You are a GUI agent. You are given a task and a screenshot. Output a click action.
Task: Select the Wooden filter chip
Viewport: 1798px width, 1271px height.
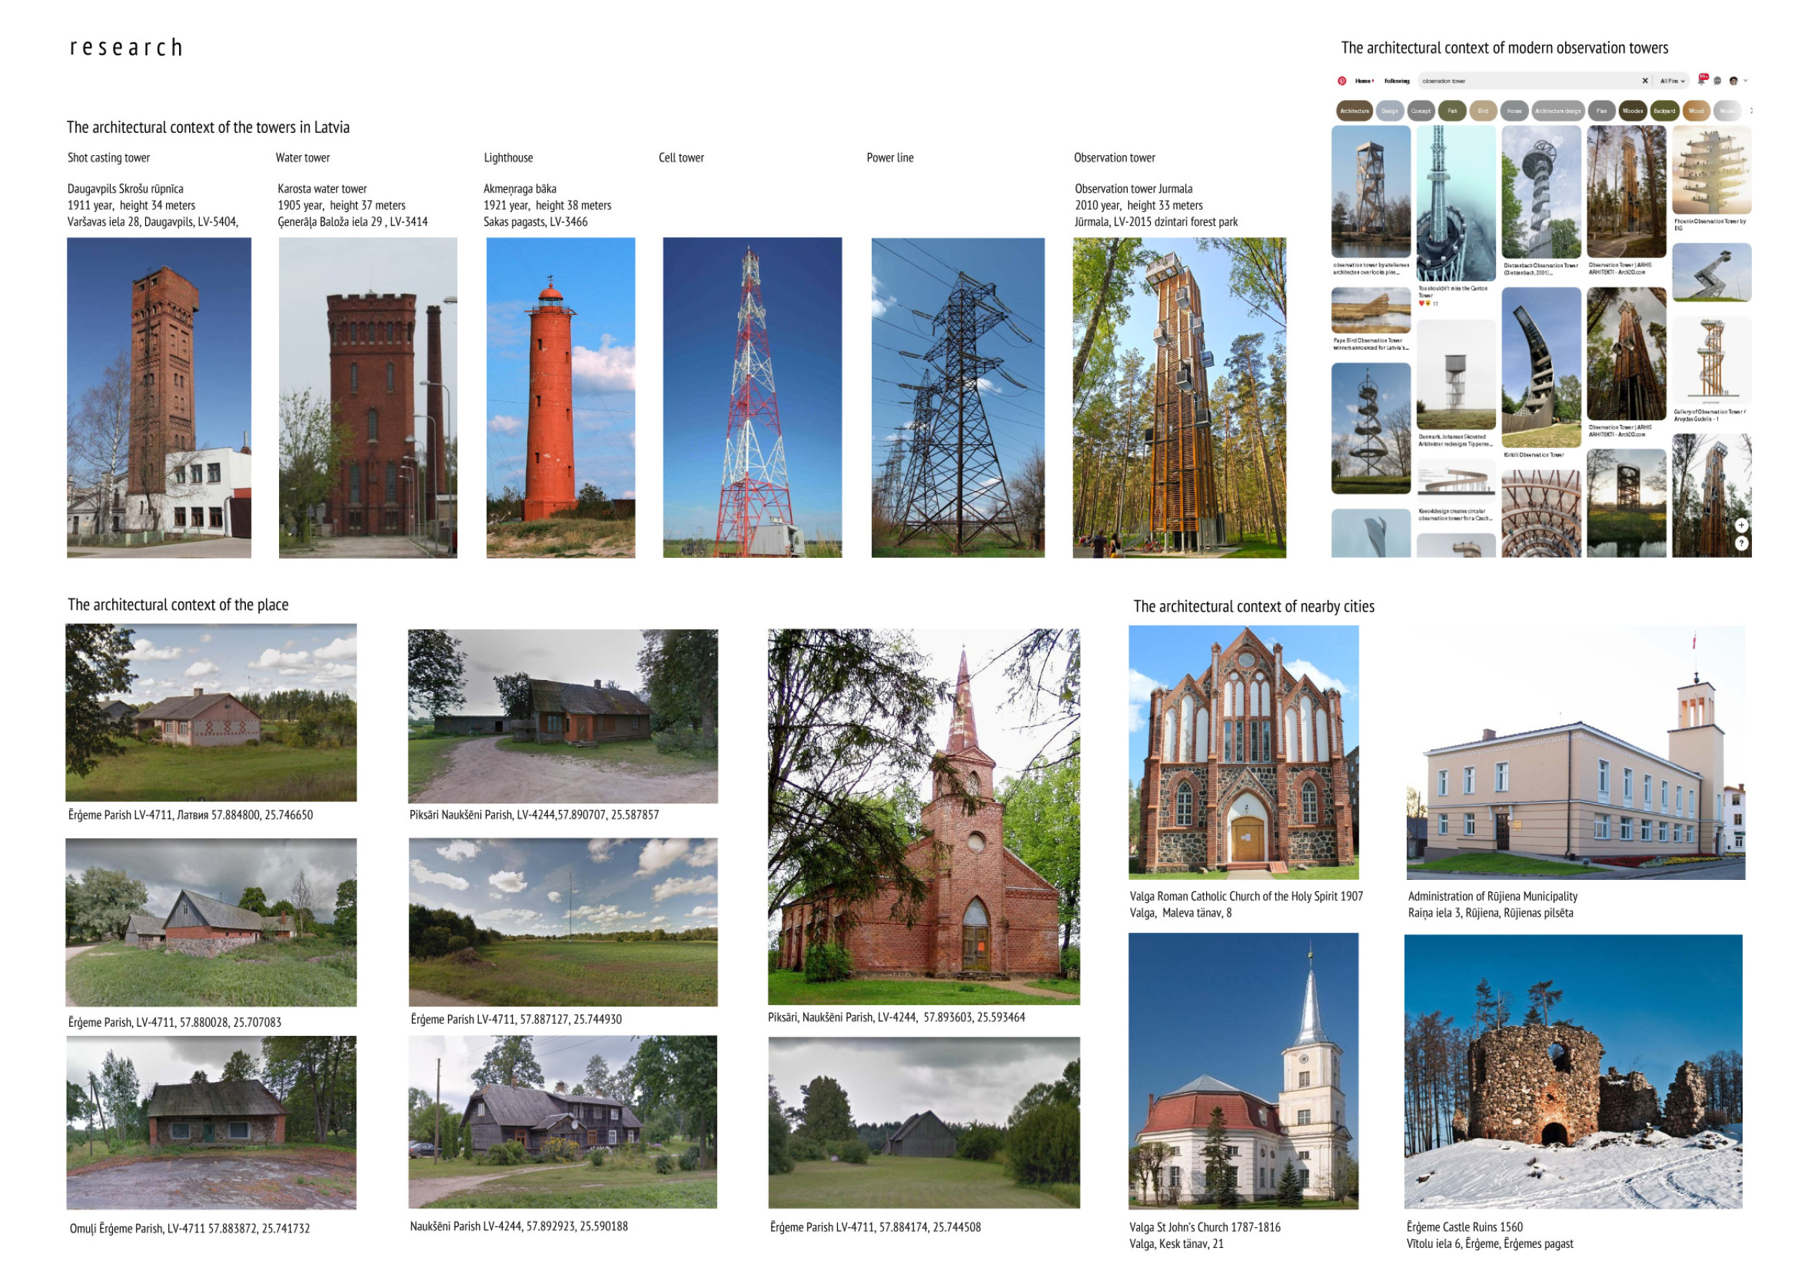1633,111
